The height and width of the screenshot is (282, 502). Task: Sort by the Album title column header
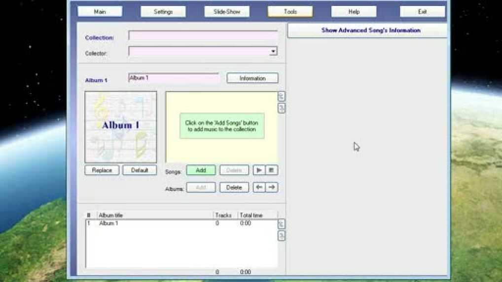click(x=155, y=216)
